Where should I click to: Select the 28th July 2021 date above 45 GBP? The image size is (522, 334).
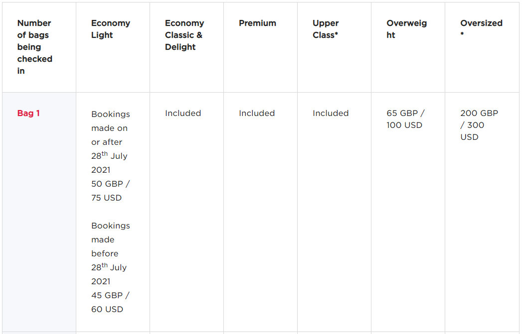click(x=109, y=274)
